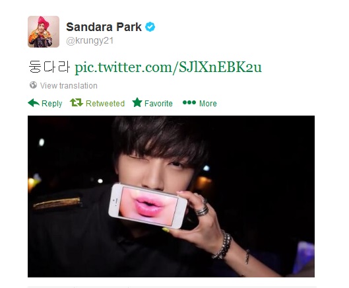Click the Favorite star icon

137,102
